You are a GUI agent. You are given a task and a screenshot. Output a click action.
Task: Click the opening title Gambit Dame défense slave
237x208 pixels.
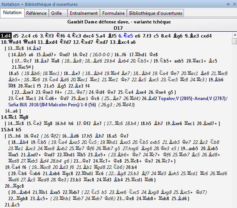point(98,22)
